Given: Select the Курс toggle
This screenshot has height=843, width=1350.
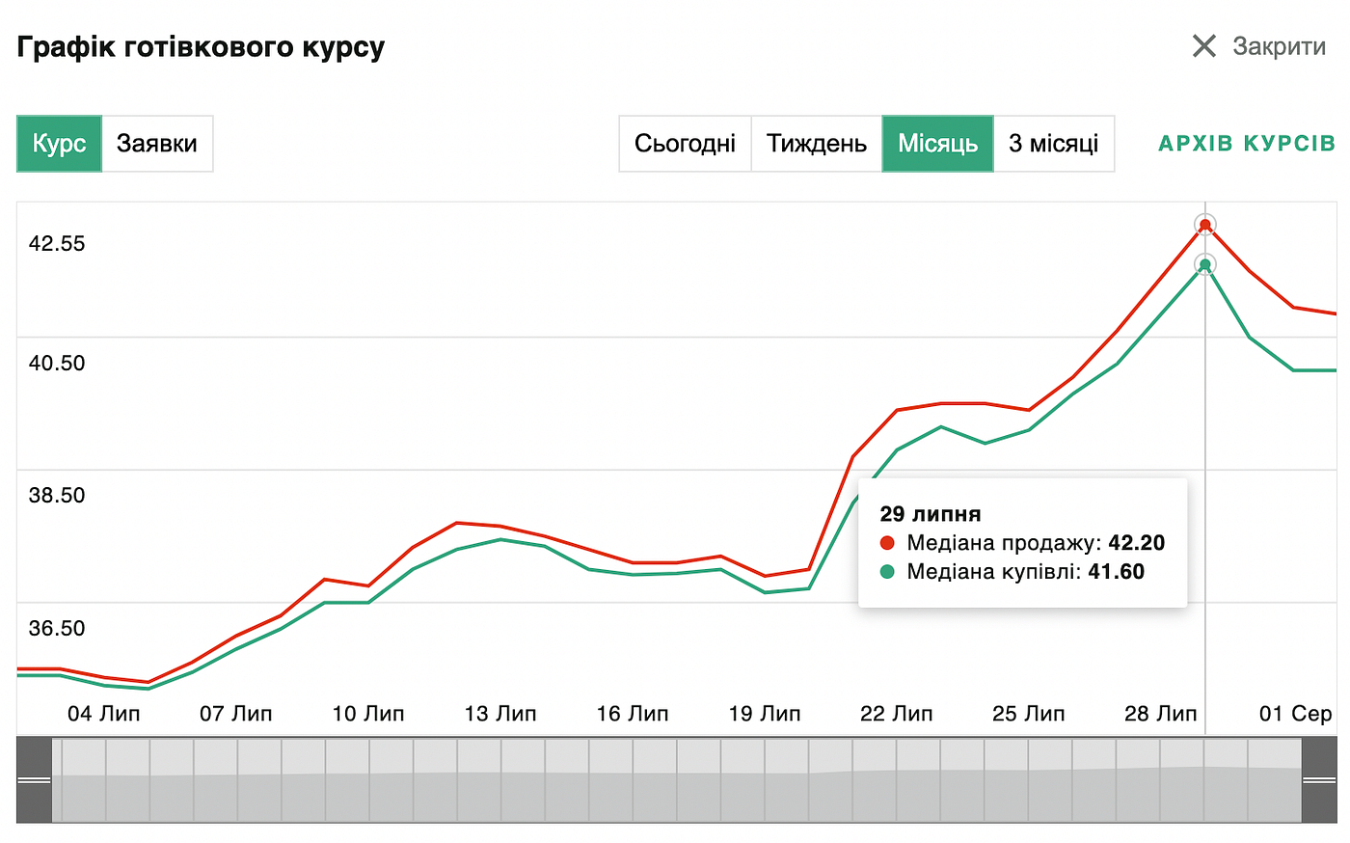Looking at the screenshot, I should [59, 144].
